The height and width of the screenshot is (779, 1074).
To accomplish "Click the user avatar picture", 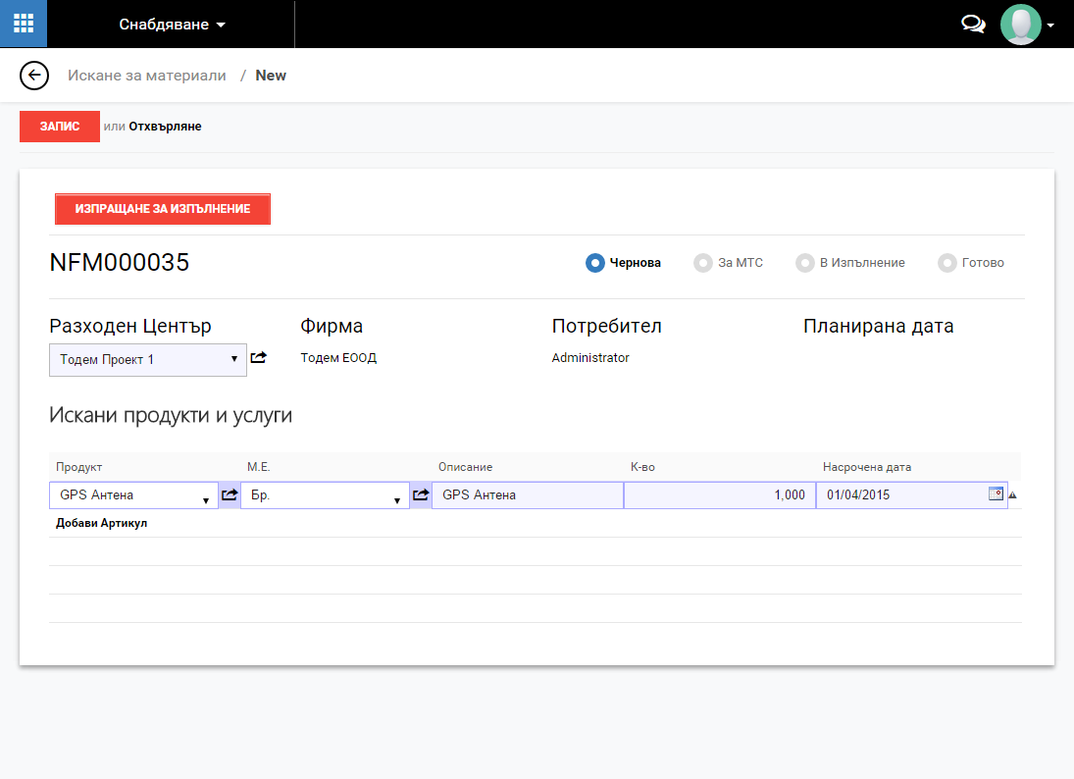I will click(1020, 25).
